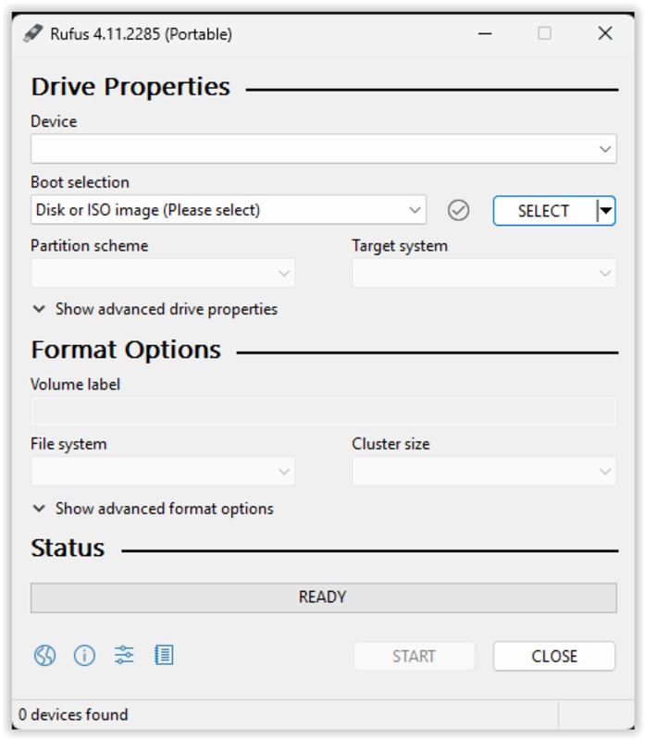Open the Partition scheme dropdown

pyautogui.click(x=163, y=273)
